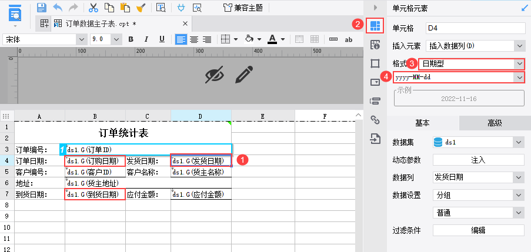Image resolution: width=531 pixels, height=252 pixels.
Task: Select cell ds1.G(应付金额)
Action: 201,194
